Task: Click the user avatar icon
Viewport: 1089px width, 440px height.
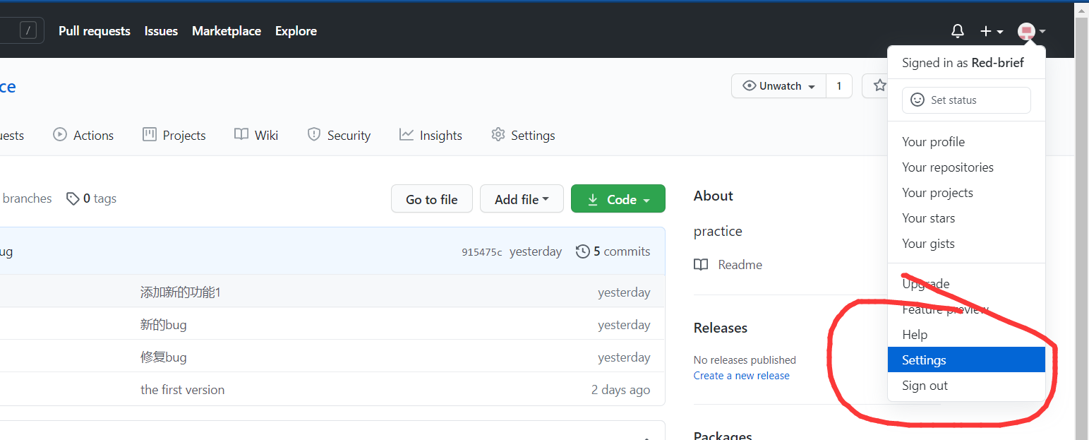Action: [x=1027, y=31]
